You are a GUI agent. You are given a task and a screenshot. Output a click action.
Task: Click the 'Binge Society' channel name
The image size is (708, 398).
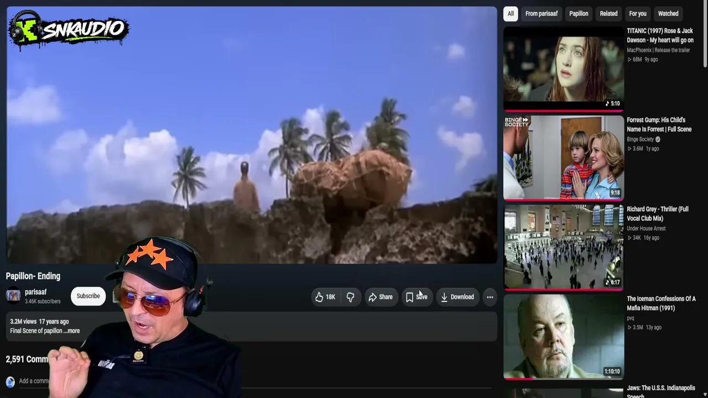tap(640, 139)
